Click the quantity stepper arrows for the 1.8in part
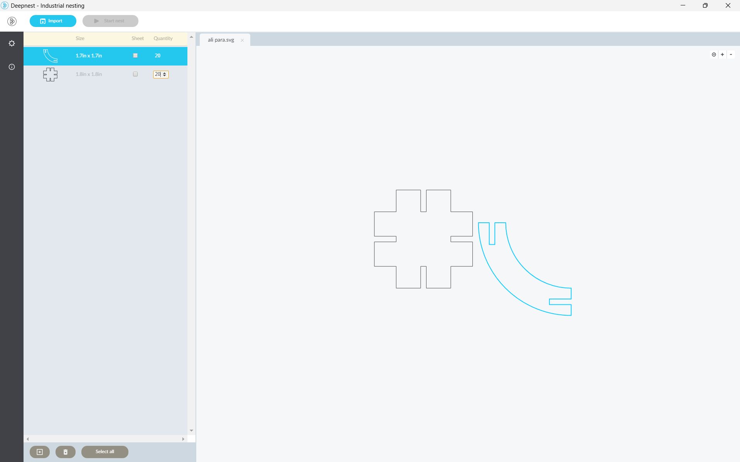The image size is (740, 462). coord(165,74)
